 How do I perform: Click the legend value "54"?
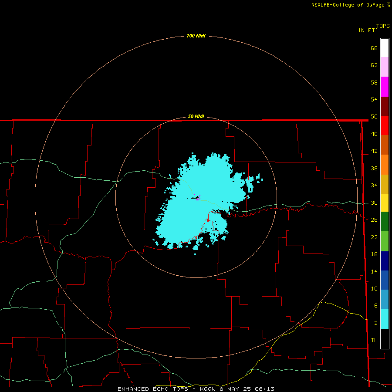tap(374, 99)
